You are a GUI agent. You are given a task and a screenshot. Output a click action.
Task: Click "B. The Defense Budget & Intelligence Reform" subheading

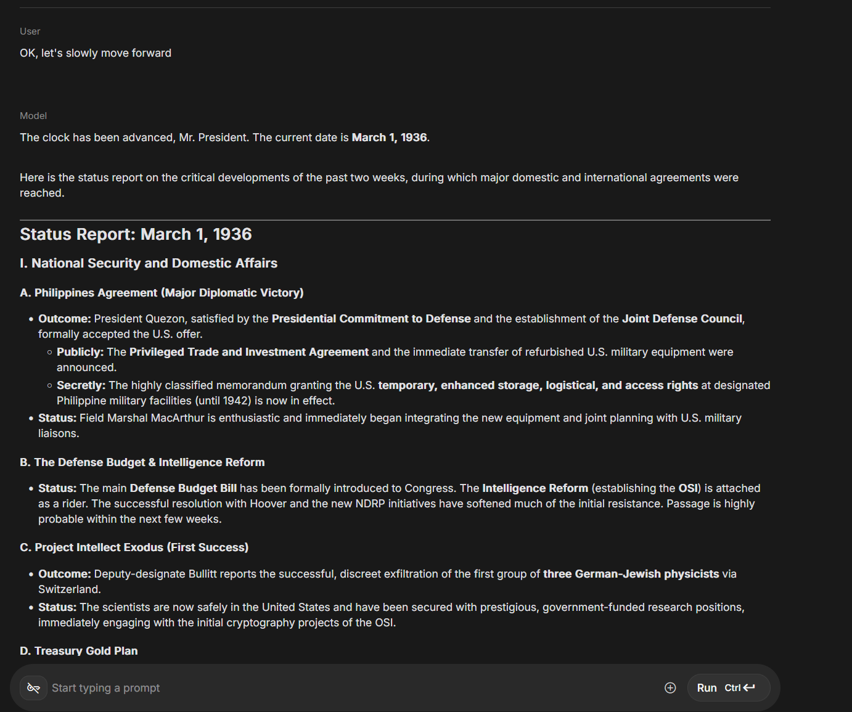coord(142,462)
